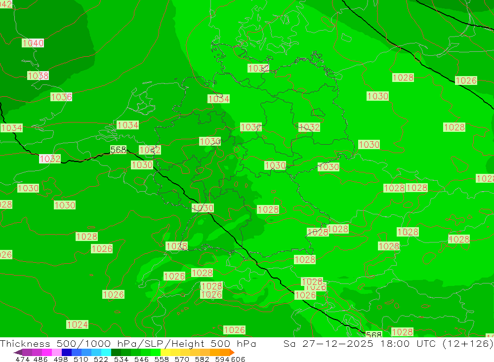Screen dimensions: 494x362
Task: Click legend value 558
Action: 162,359
